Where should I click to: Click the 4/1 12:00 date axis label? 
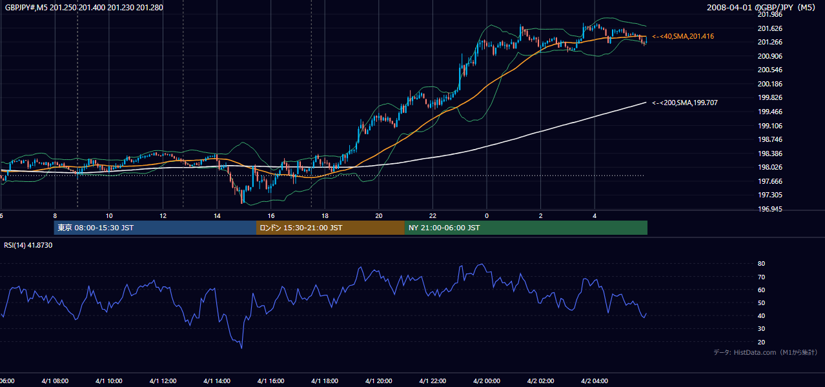pyautogui.click(x=163, y=381)
